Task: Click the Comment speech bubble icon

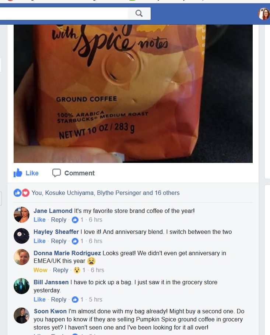Action: (x=56, y=173)
